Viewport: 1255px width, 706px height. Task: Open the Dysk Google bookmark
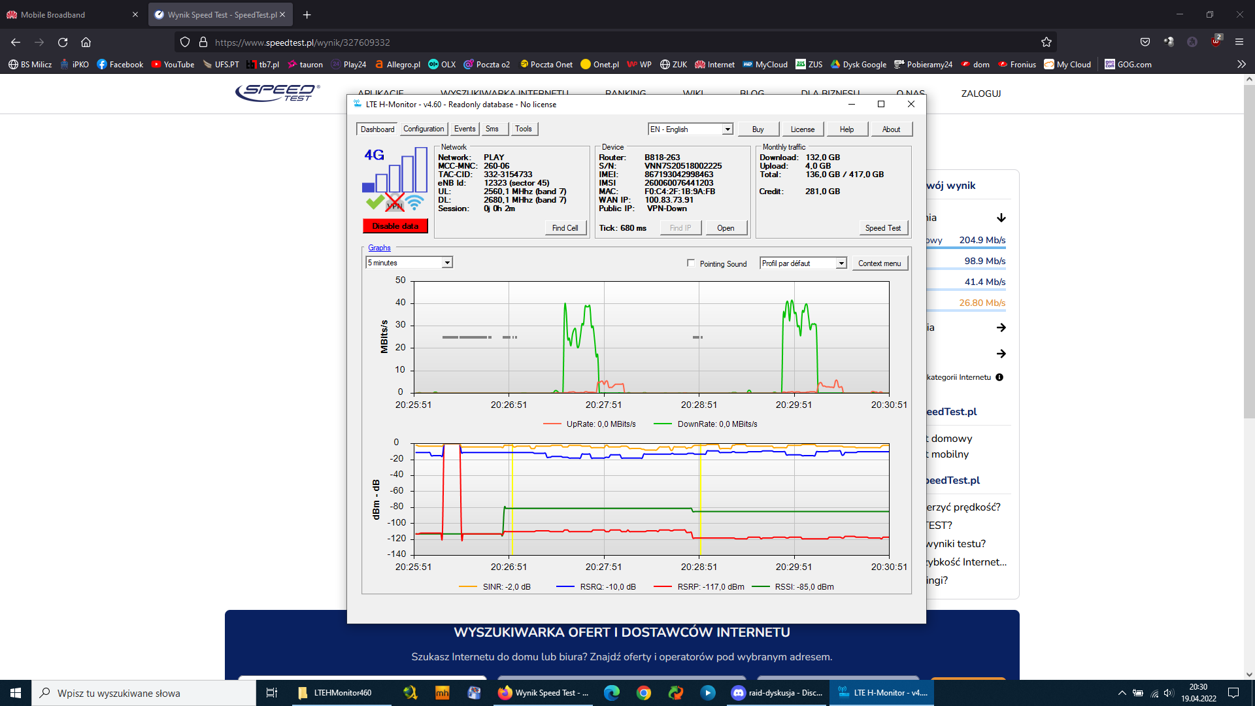click(858, 64)
